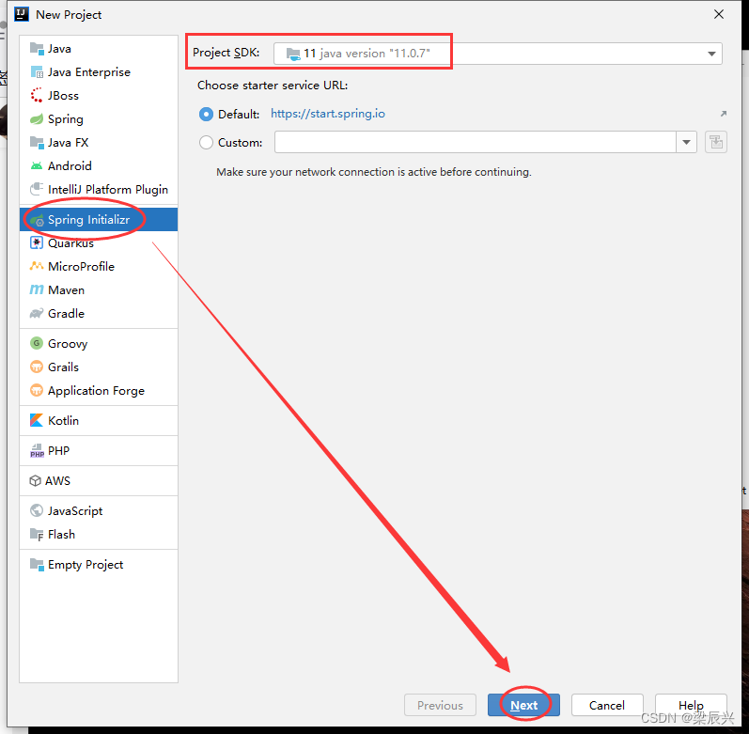Select Empty Project type
Viewport: 749px width, 734px height.
tap(99, 565)
